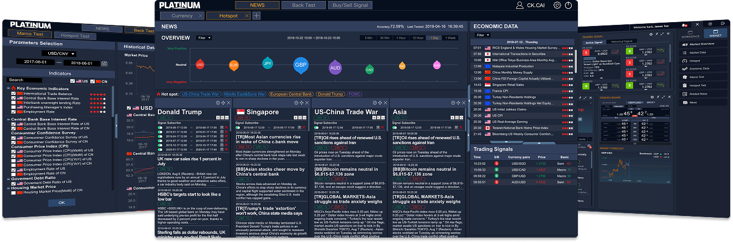Screen dimensions: 733x242
Task: Open settings gear on Singapore panel
Action: [296, 103]
